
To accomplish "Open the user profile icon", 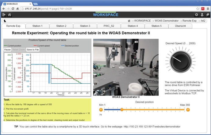I will (202, 15).
